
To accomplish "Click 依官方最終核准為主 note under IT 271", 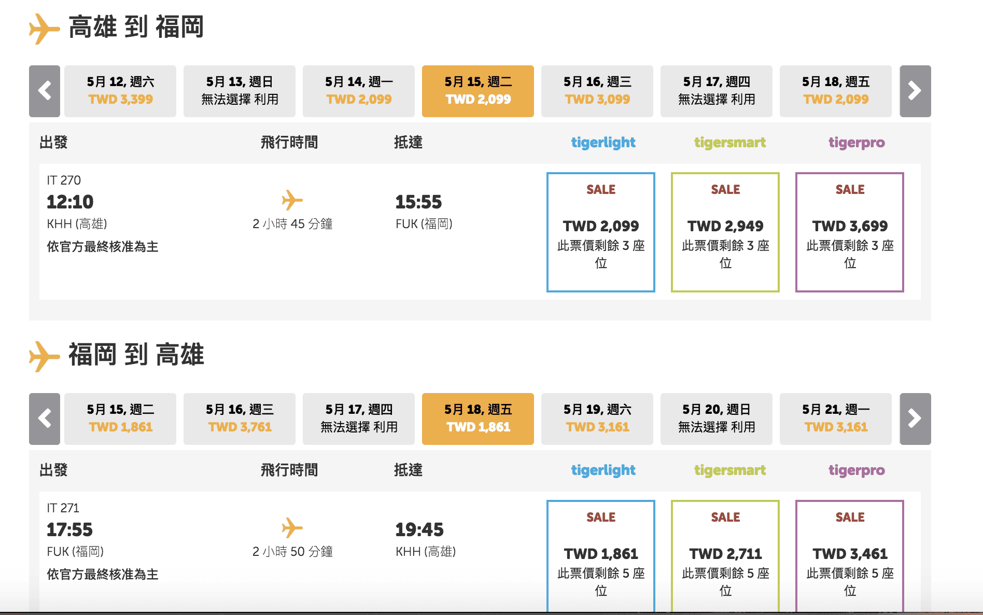I will click(x=103, y=575).
